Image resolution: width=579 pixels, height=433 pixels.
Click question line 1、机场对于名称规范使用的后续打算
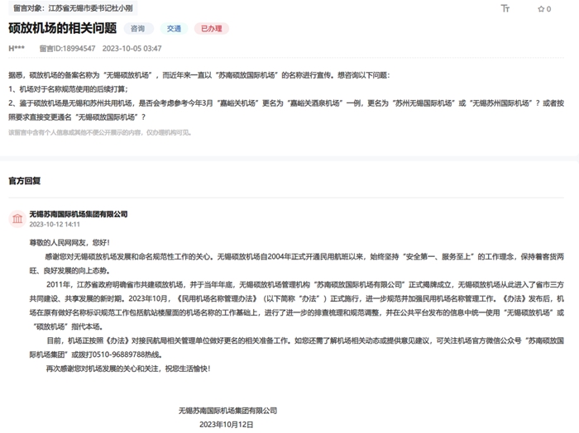coord(69,89)
